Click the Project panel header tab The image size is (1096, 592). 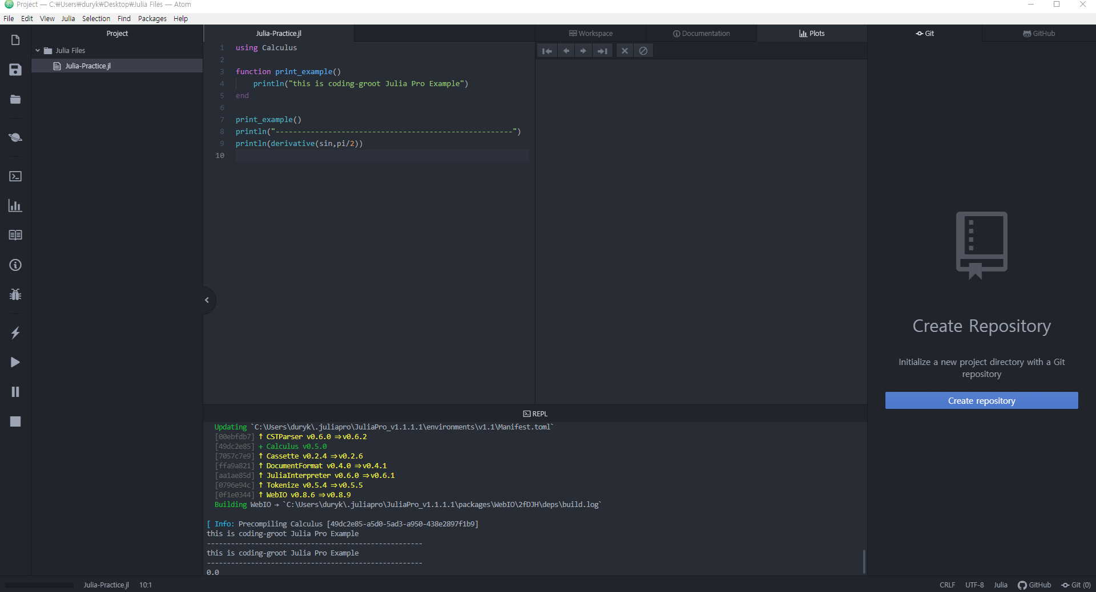point(117,33)
